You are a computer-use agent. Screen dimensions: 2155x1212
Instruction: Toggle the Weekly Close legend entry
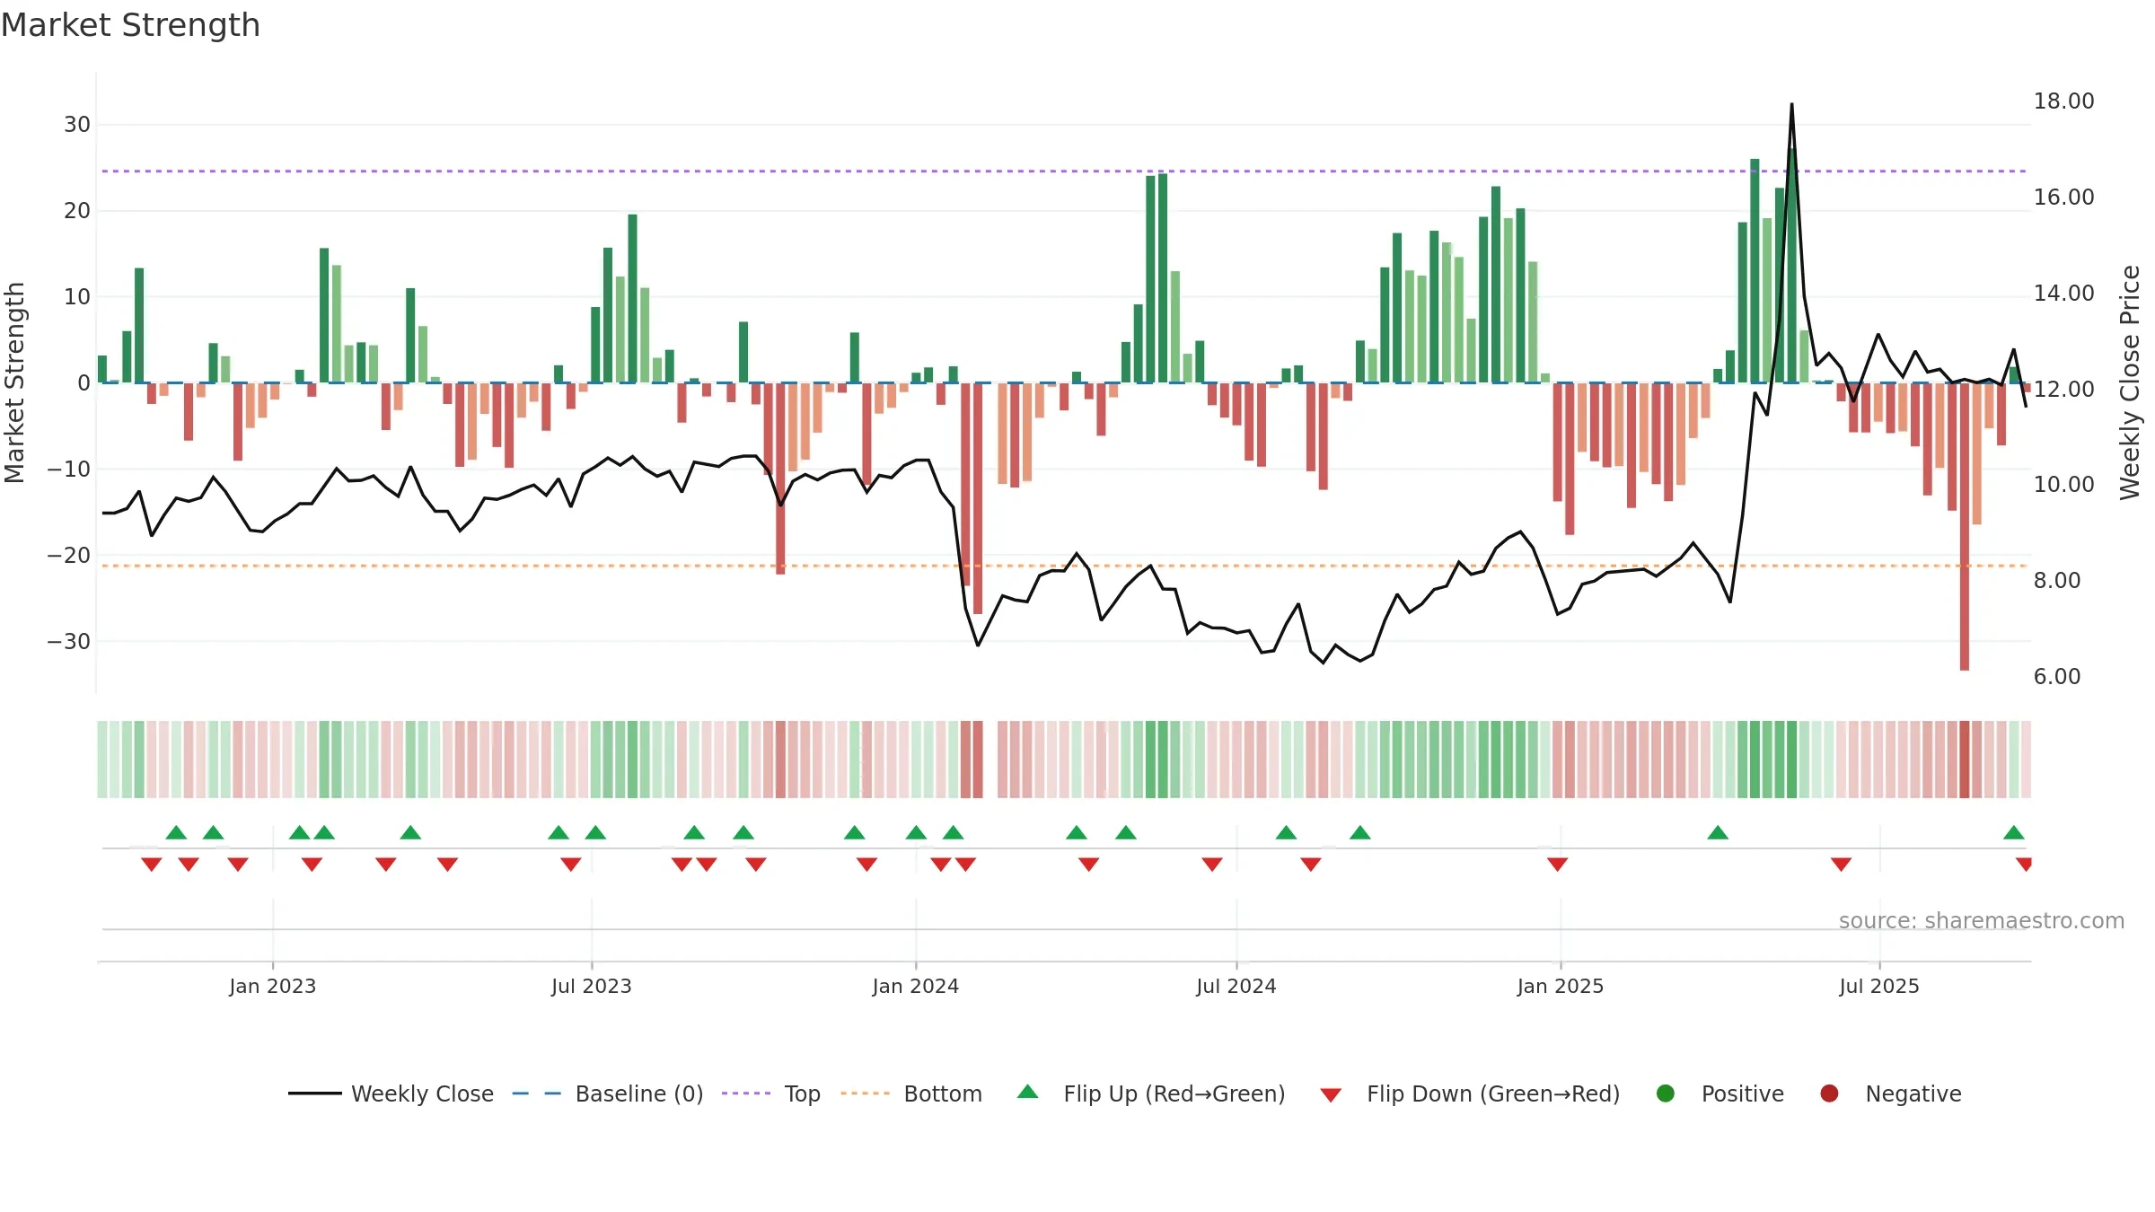391,1093
